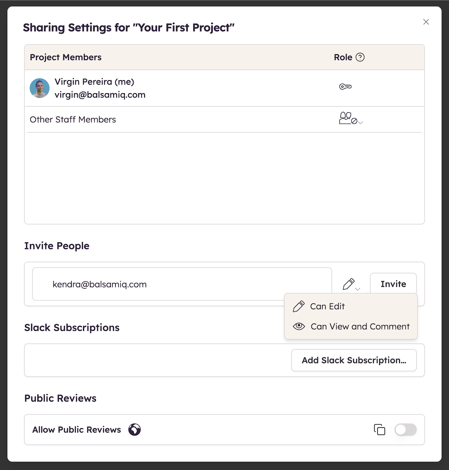Image resolution: width=449 pixels, height=470 pixels.
Task: Click the Add Slack Subscription button
Action: (x=354, y=360)
